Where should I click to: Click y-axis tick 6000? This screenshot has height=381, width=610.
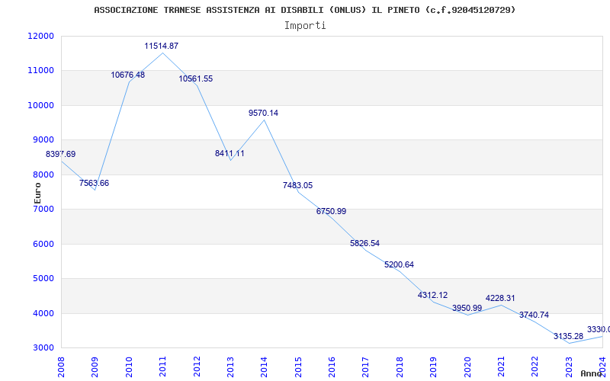[x=43, y=244]
